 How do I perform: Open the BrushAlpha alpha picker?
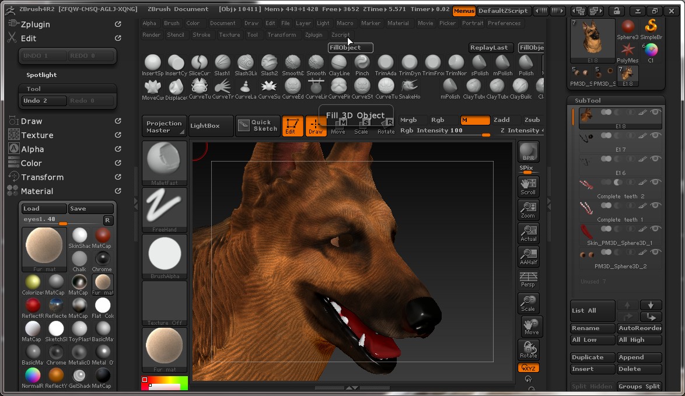click(165, 257)
